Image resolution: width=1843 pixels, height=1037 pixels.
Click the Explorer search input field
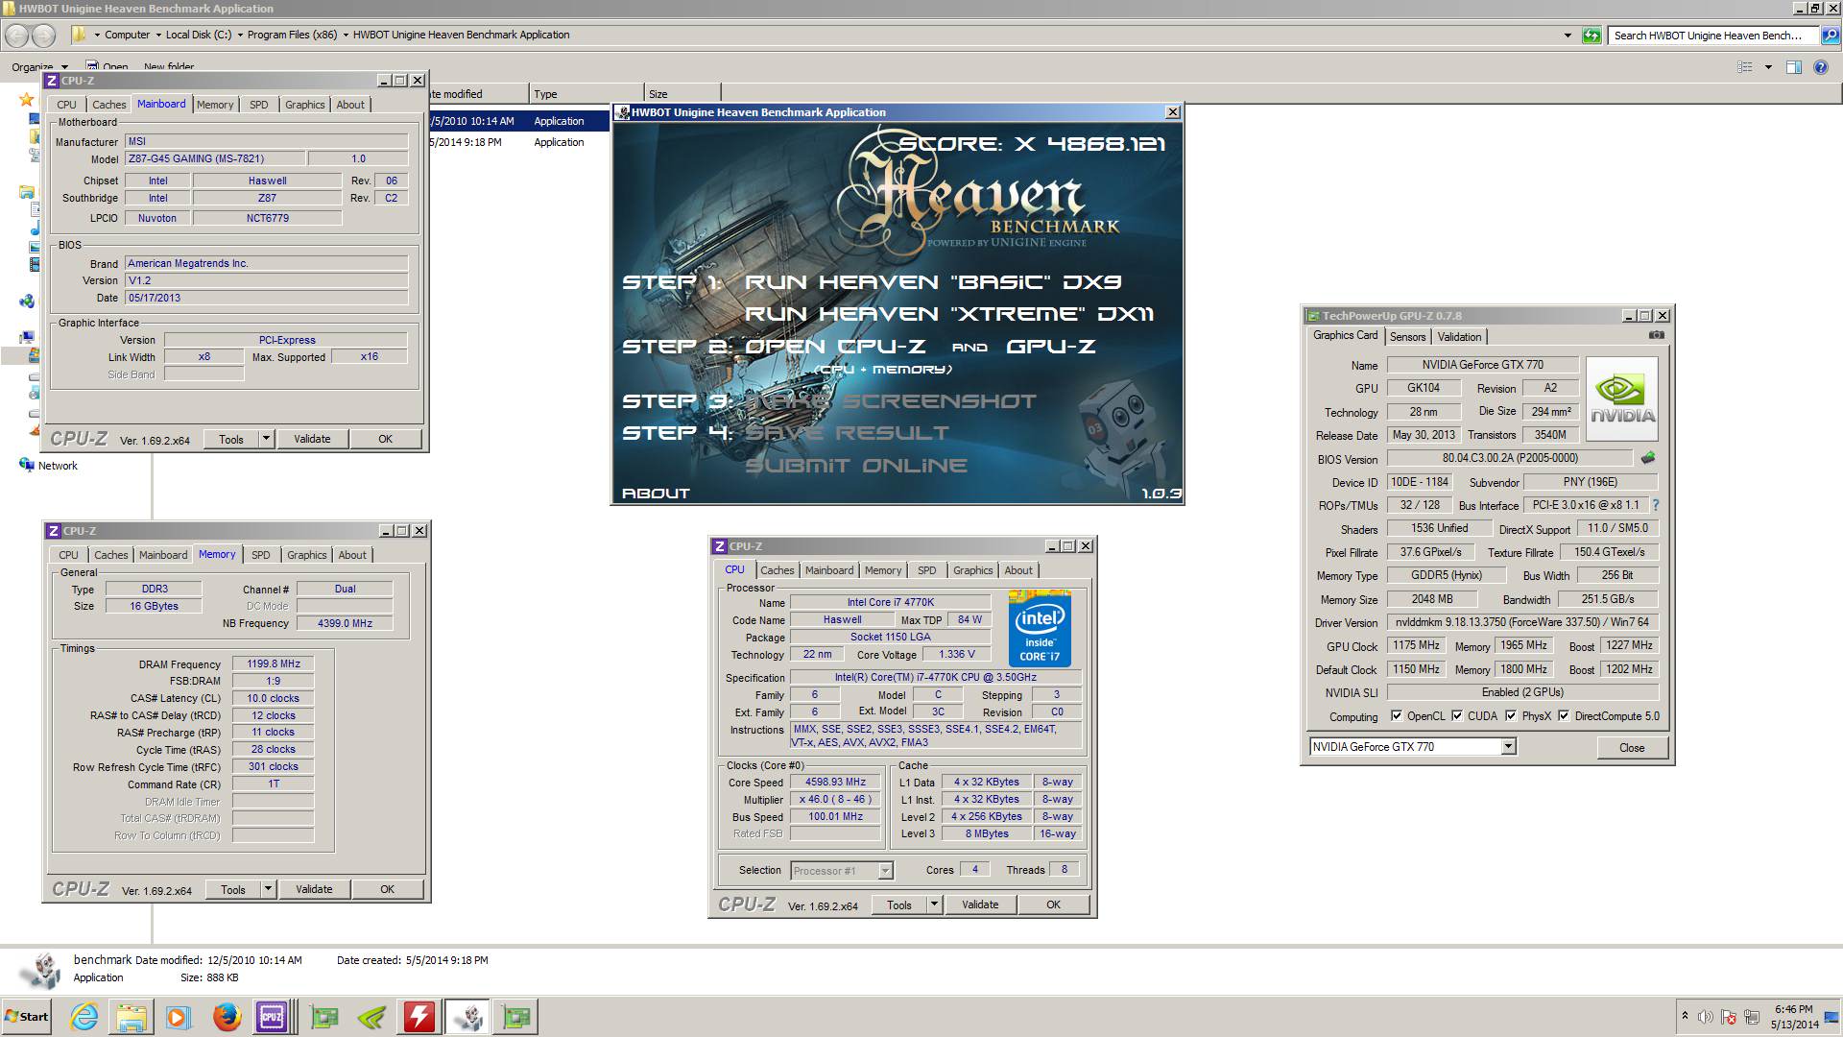point(1713,36)
